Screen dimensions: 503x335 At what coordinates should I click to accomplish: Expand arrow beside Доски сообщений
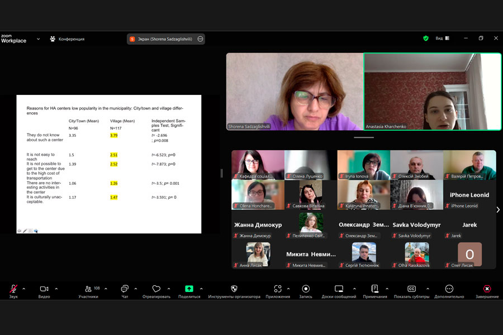[354, 289]
